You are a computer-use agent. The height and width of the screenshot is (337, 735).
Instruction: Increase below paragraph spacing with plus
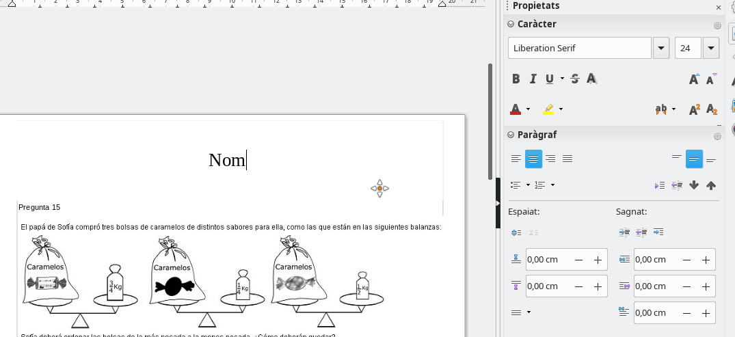(x=598, y=286)
